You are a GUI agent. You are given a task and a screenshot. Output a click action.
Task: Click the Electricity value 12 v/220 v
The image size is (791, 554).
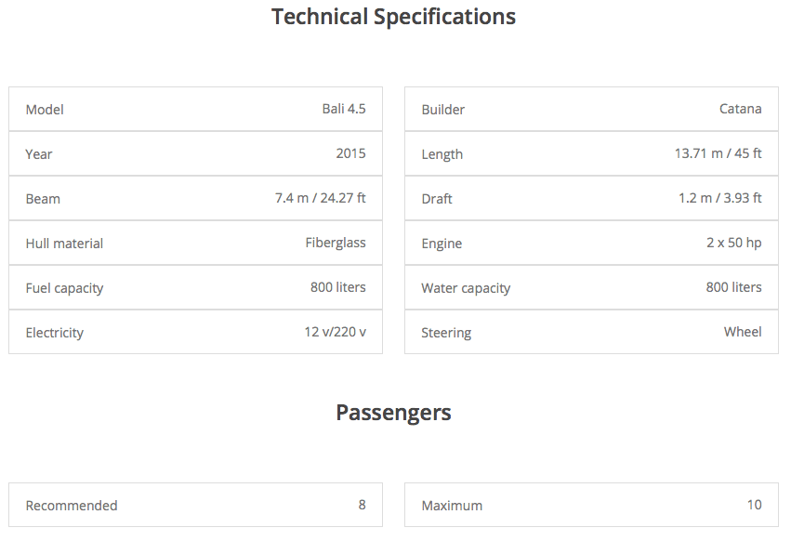click(335, 332)
